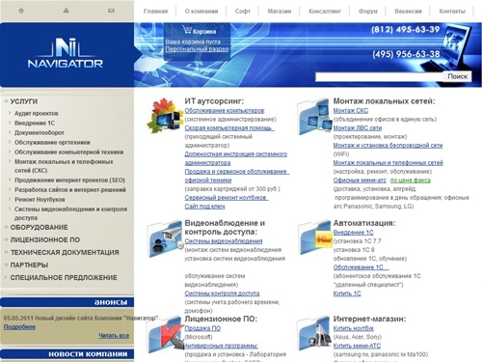Screen dimensions: 482x362
Task: Open the Сайт под ключ link
Action: point(204,206)
